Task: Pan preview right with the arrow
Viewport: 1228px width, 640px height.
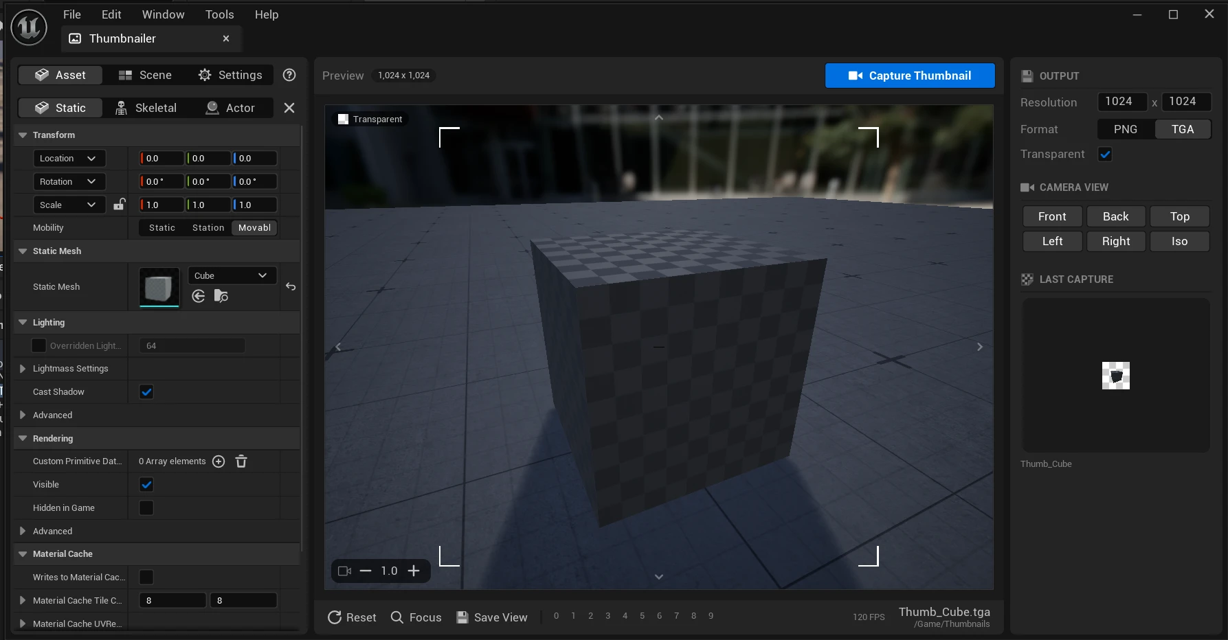Action: coord(980,347)
